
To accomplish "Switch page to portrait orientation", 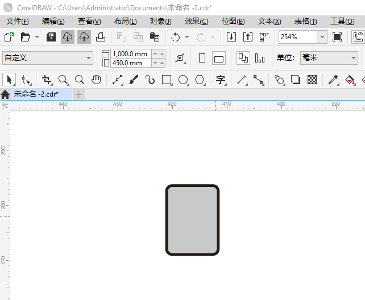I will pos(202,58).
